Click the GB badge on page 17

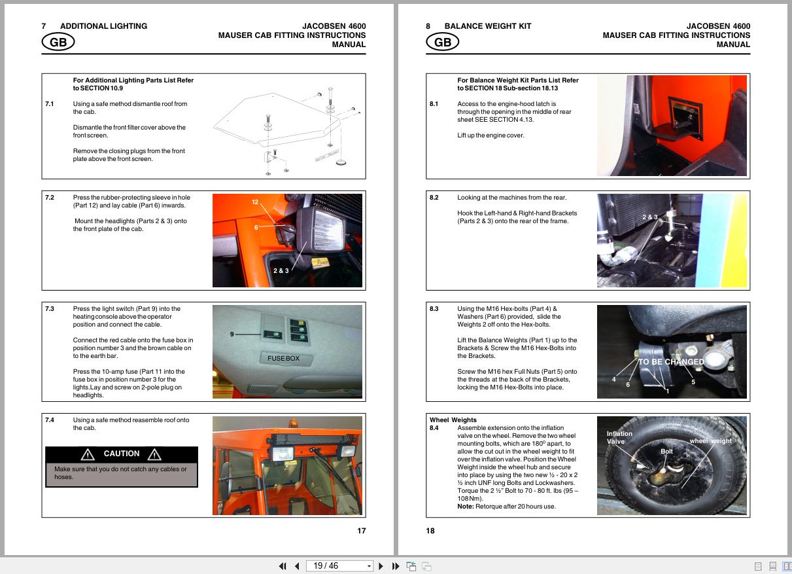pyautogui.click(x=58, y=43)
